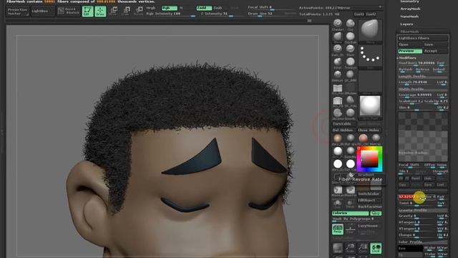Open the stroke type dots thumbnail
The image size is (458, 258).
[x=370, y=57]
